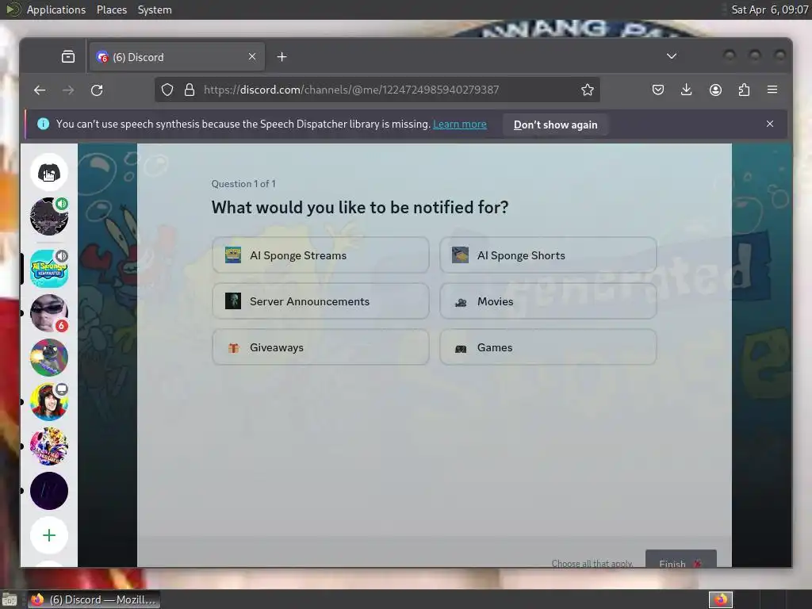Viewport: 812px width, 609px height.
Task: Click the Discord — Mozilla taskbar window button
Action: pyautogui.click(x=94, y=599)
